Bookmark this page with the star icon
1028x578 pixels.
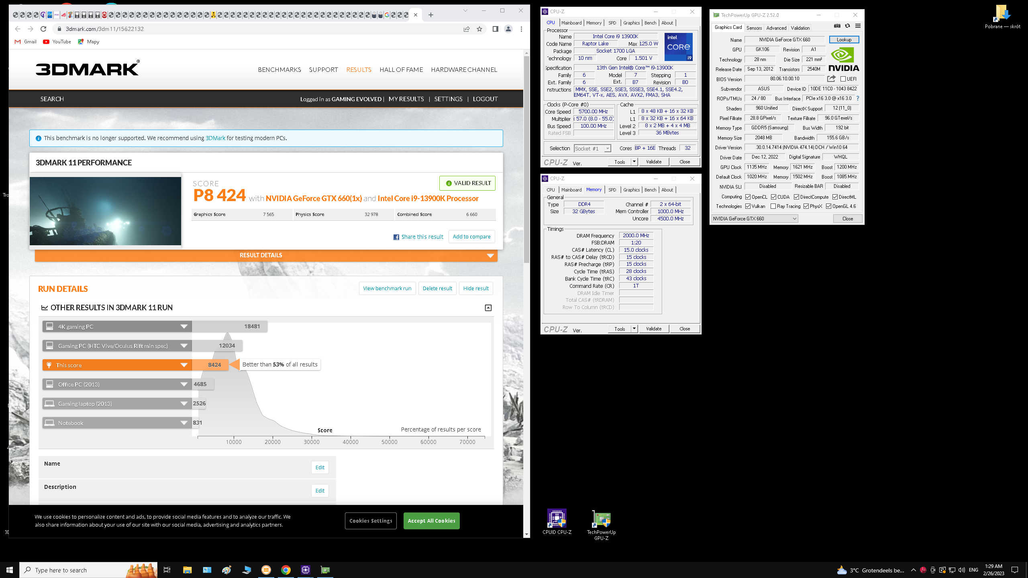tap(479, 29)
